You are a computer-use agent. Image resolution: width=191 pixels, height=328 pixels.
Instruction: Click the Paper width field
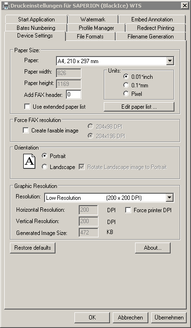[x=69, y=73]
